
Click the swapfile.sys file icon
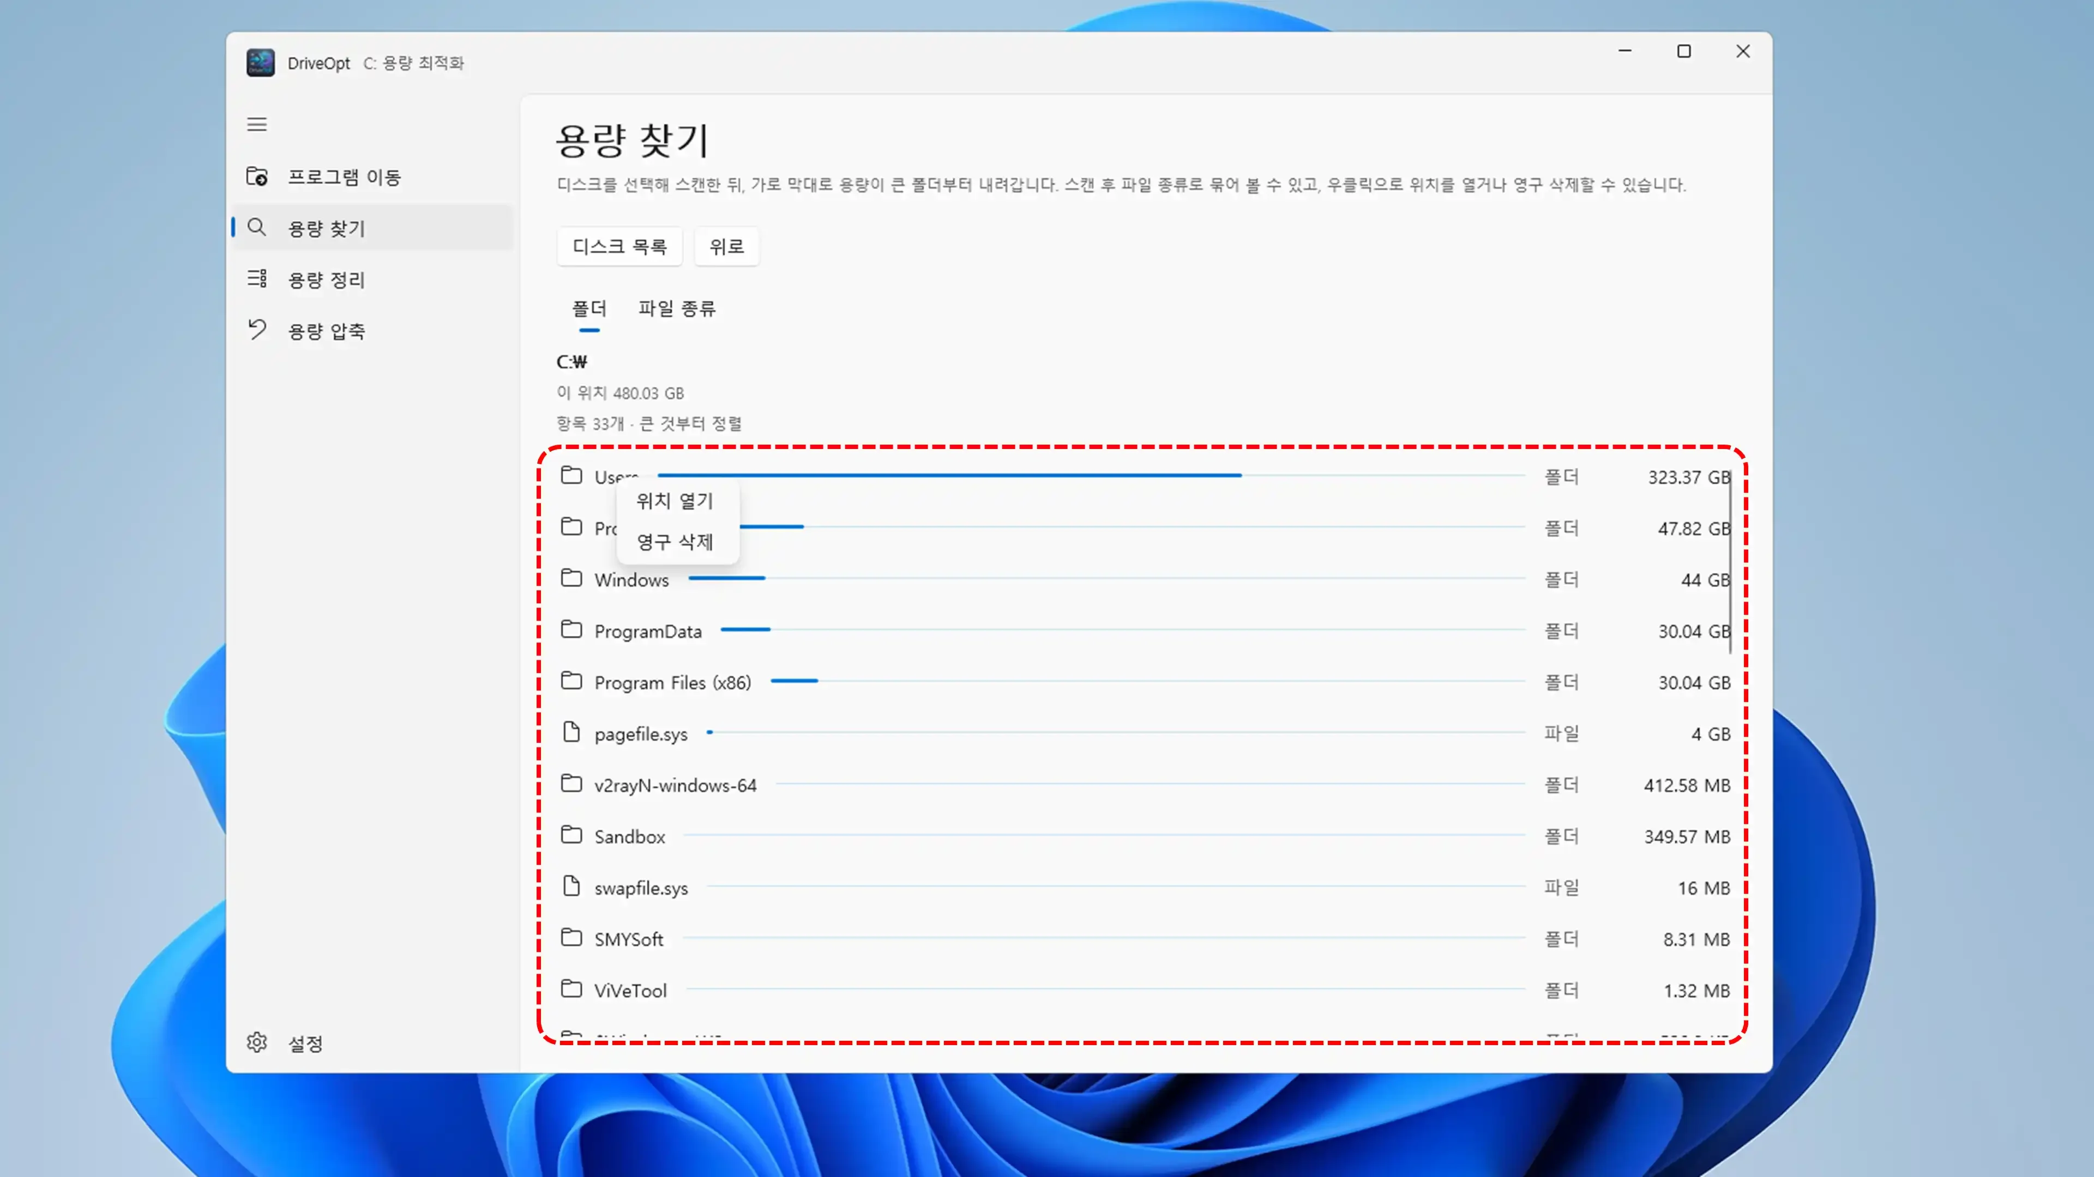571,886
